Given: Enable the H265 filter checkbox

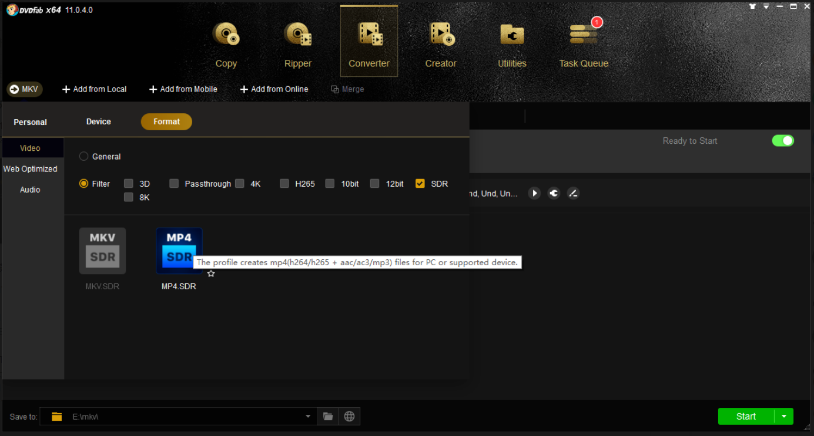Looking at the screenshot, I should point(284,184).
